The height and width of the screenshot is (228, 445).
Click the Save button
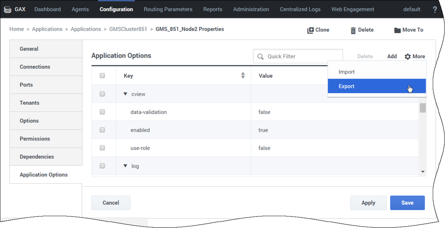click(x=407, y=203)
